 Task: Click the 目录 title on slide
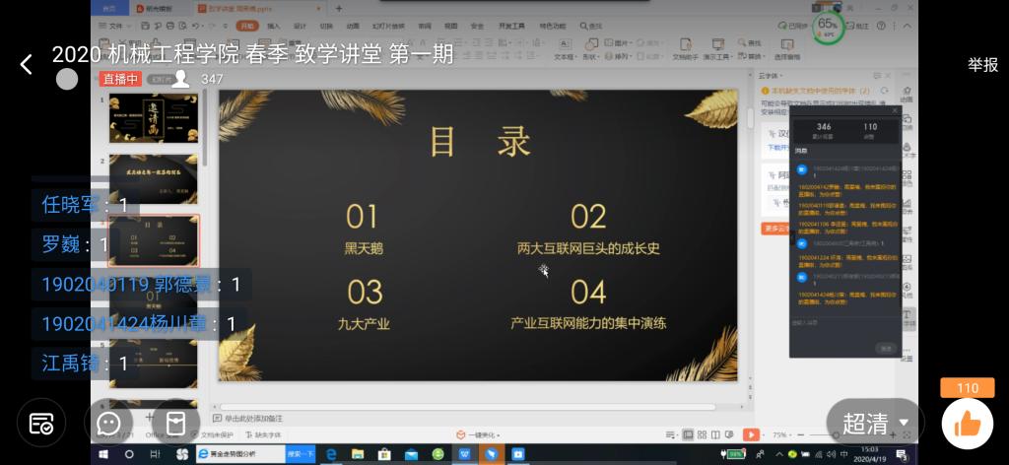coord(480,142)
